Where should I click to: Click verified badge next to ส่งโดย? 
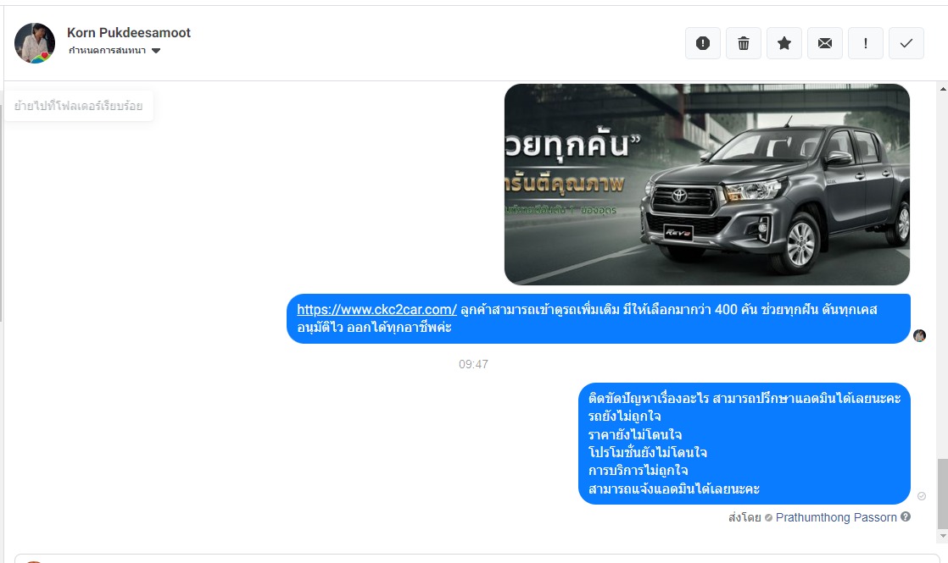768,518
